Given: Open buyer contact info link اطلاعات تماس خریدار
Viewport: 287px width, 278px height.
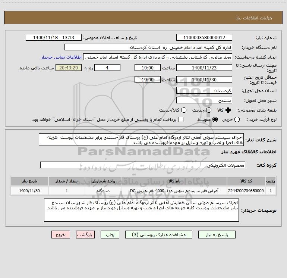Looking at the screenshot, I should pyautogui.click(x=61, y=57).
